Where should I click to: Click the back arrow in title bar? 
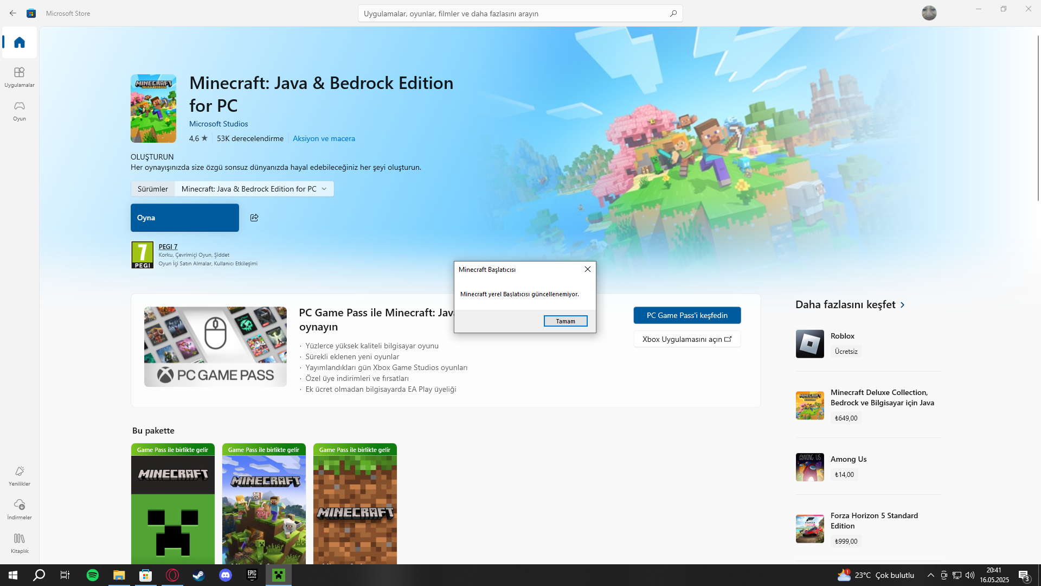[x=13, y=13]
